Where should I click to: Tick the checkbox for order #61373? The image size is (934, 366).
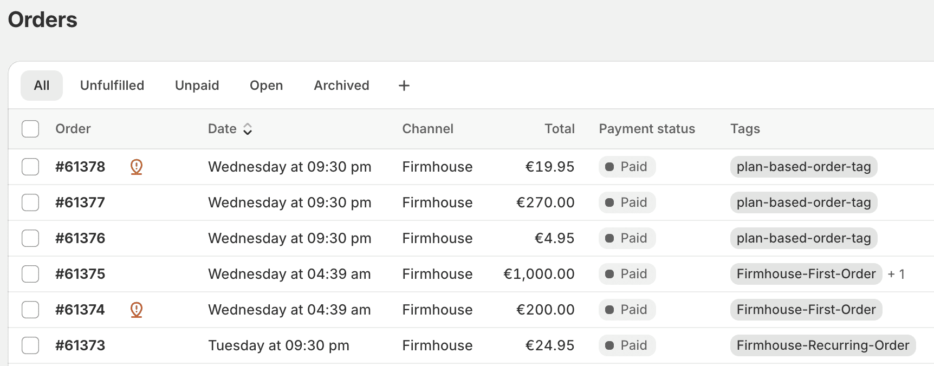[x=30, y=345]
